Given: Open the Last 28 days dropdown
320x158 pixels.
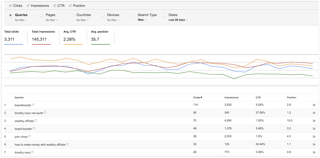Looking at the screenshot, I should [x=178, y=20].
